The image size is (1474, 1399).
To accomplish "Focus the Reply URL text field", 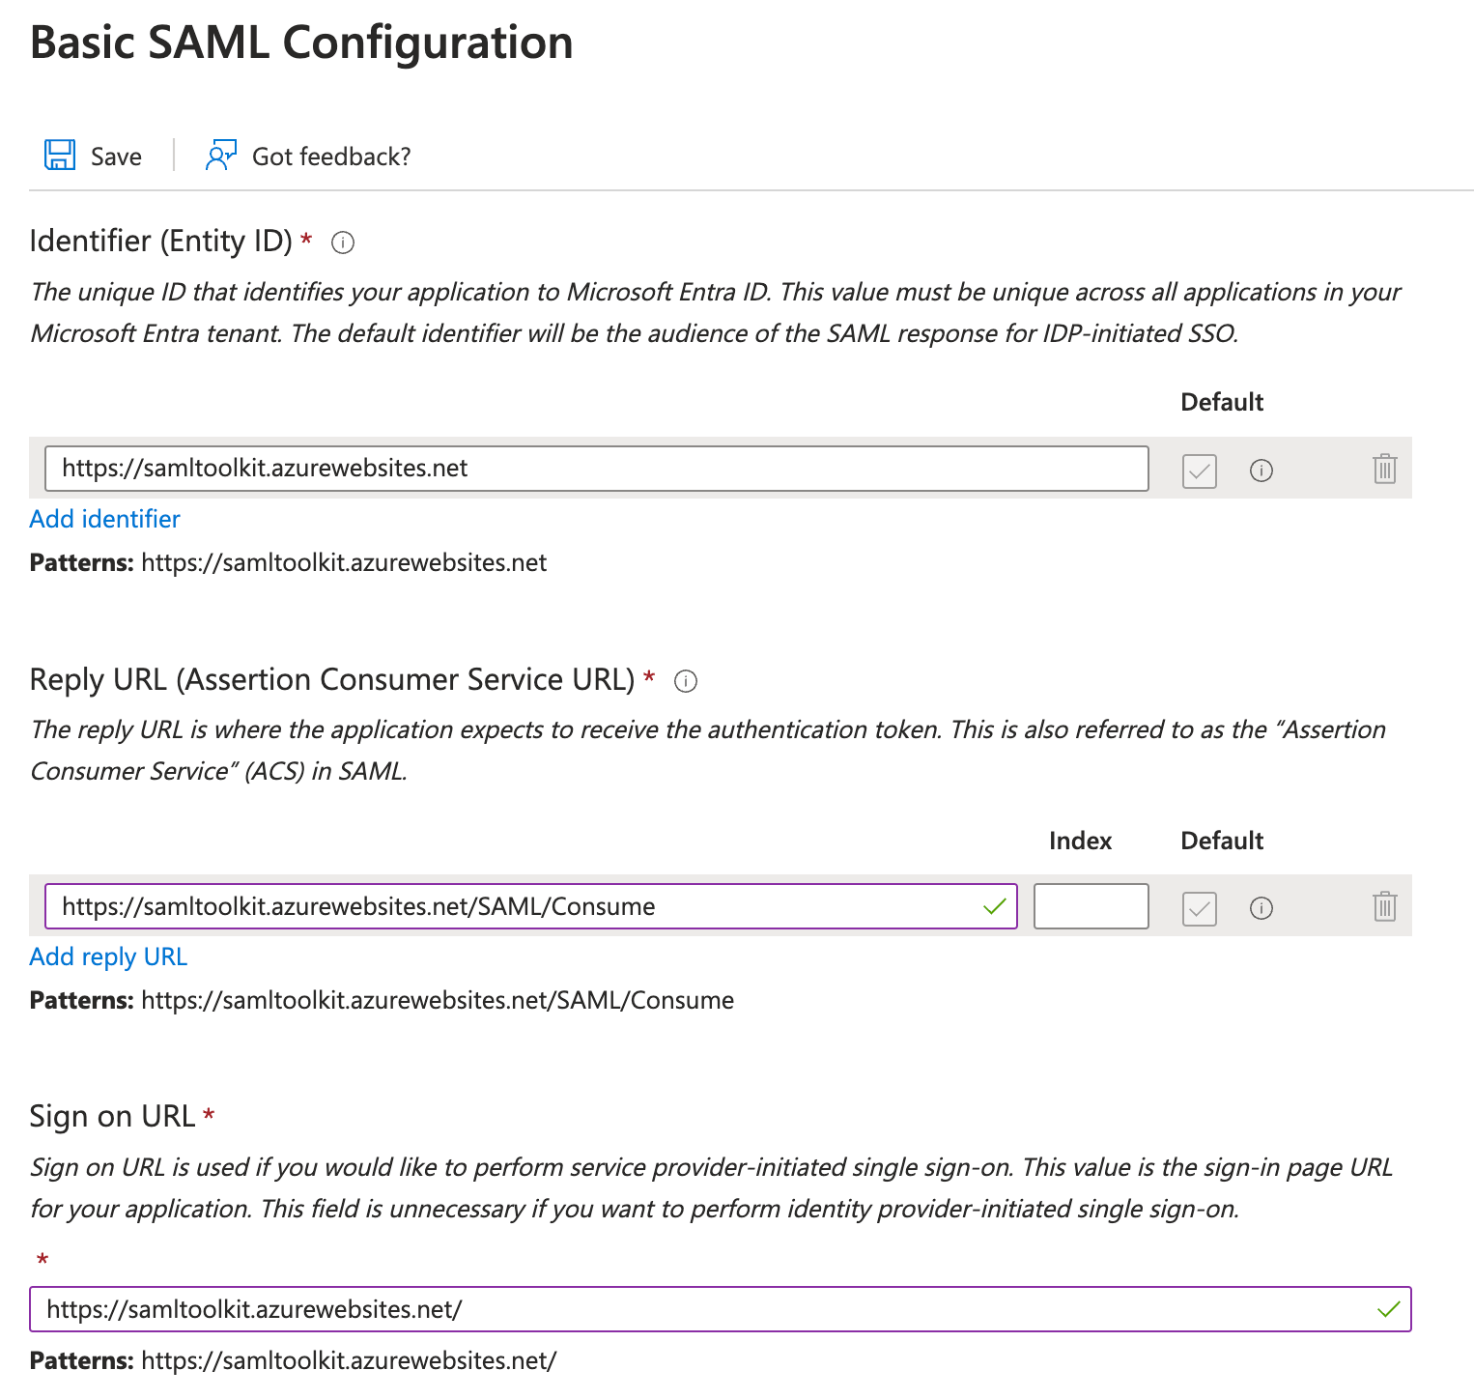I will 512,906.
